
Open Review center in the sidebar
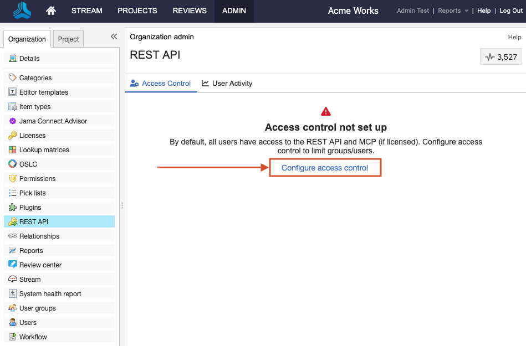[x=59, y=265]
